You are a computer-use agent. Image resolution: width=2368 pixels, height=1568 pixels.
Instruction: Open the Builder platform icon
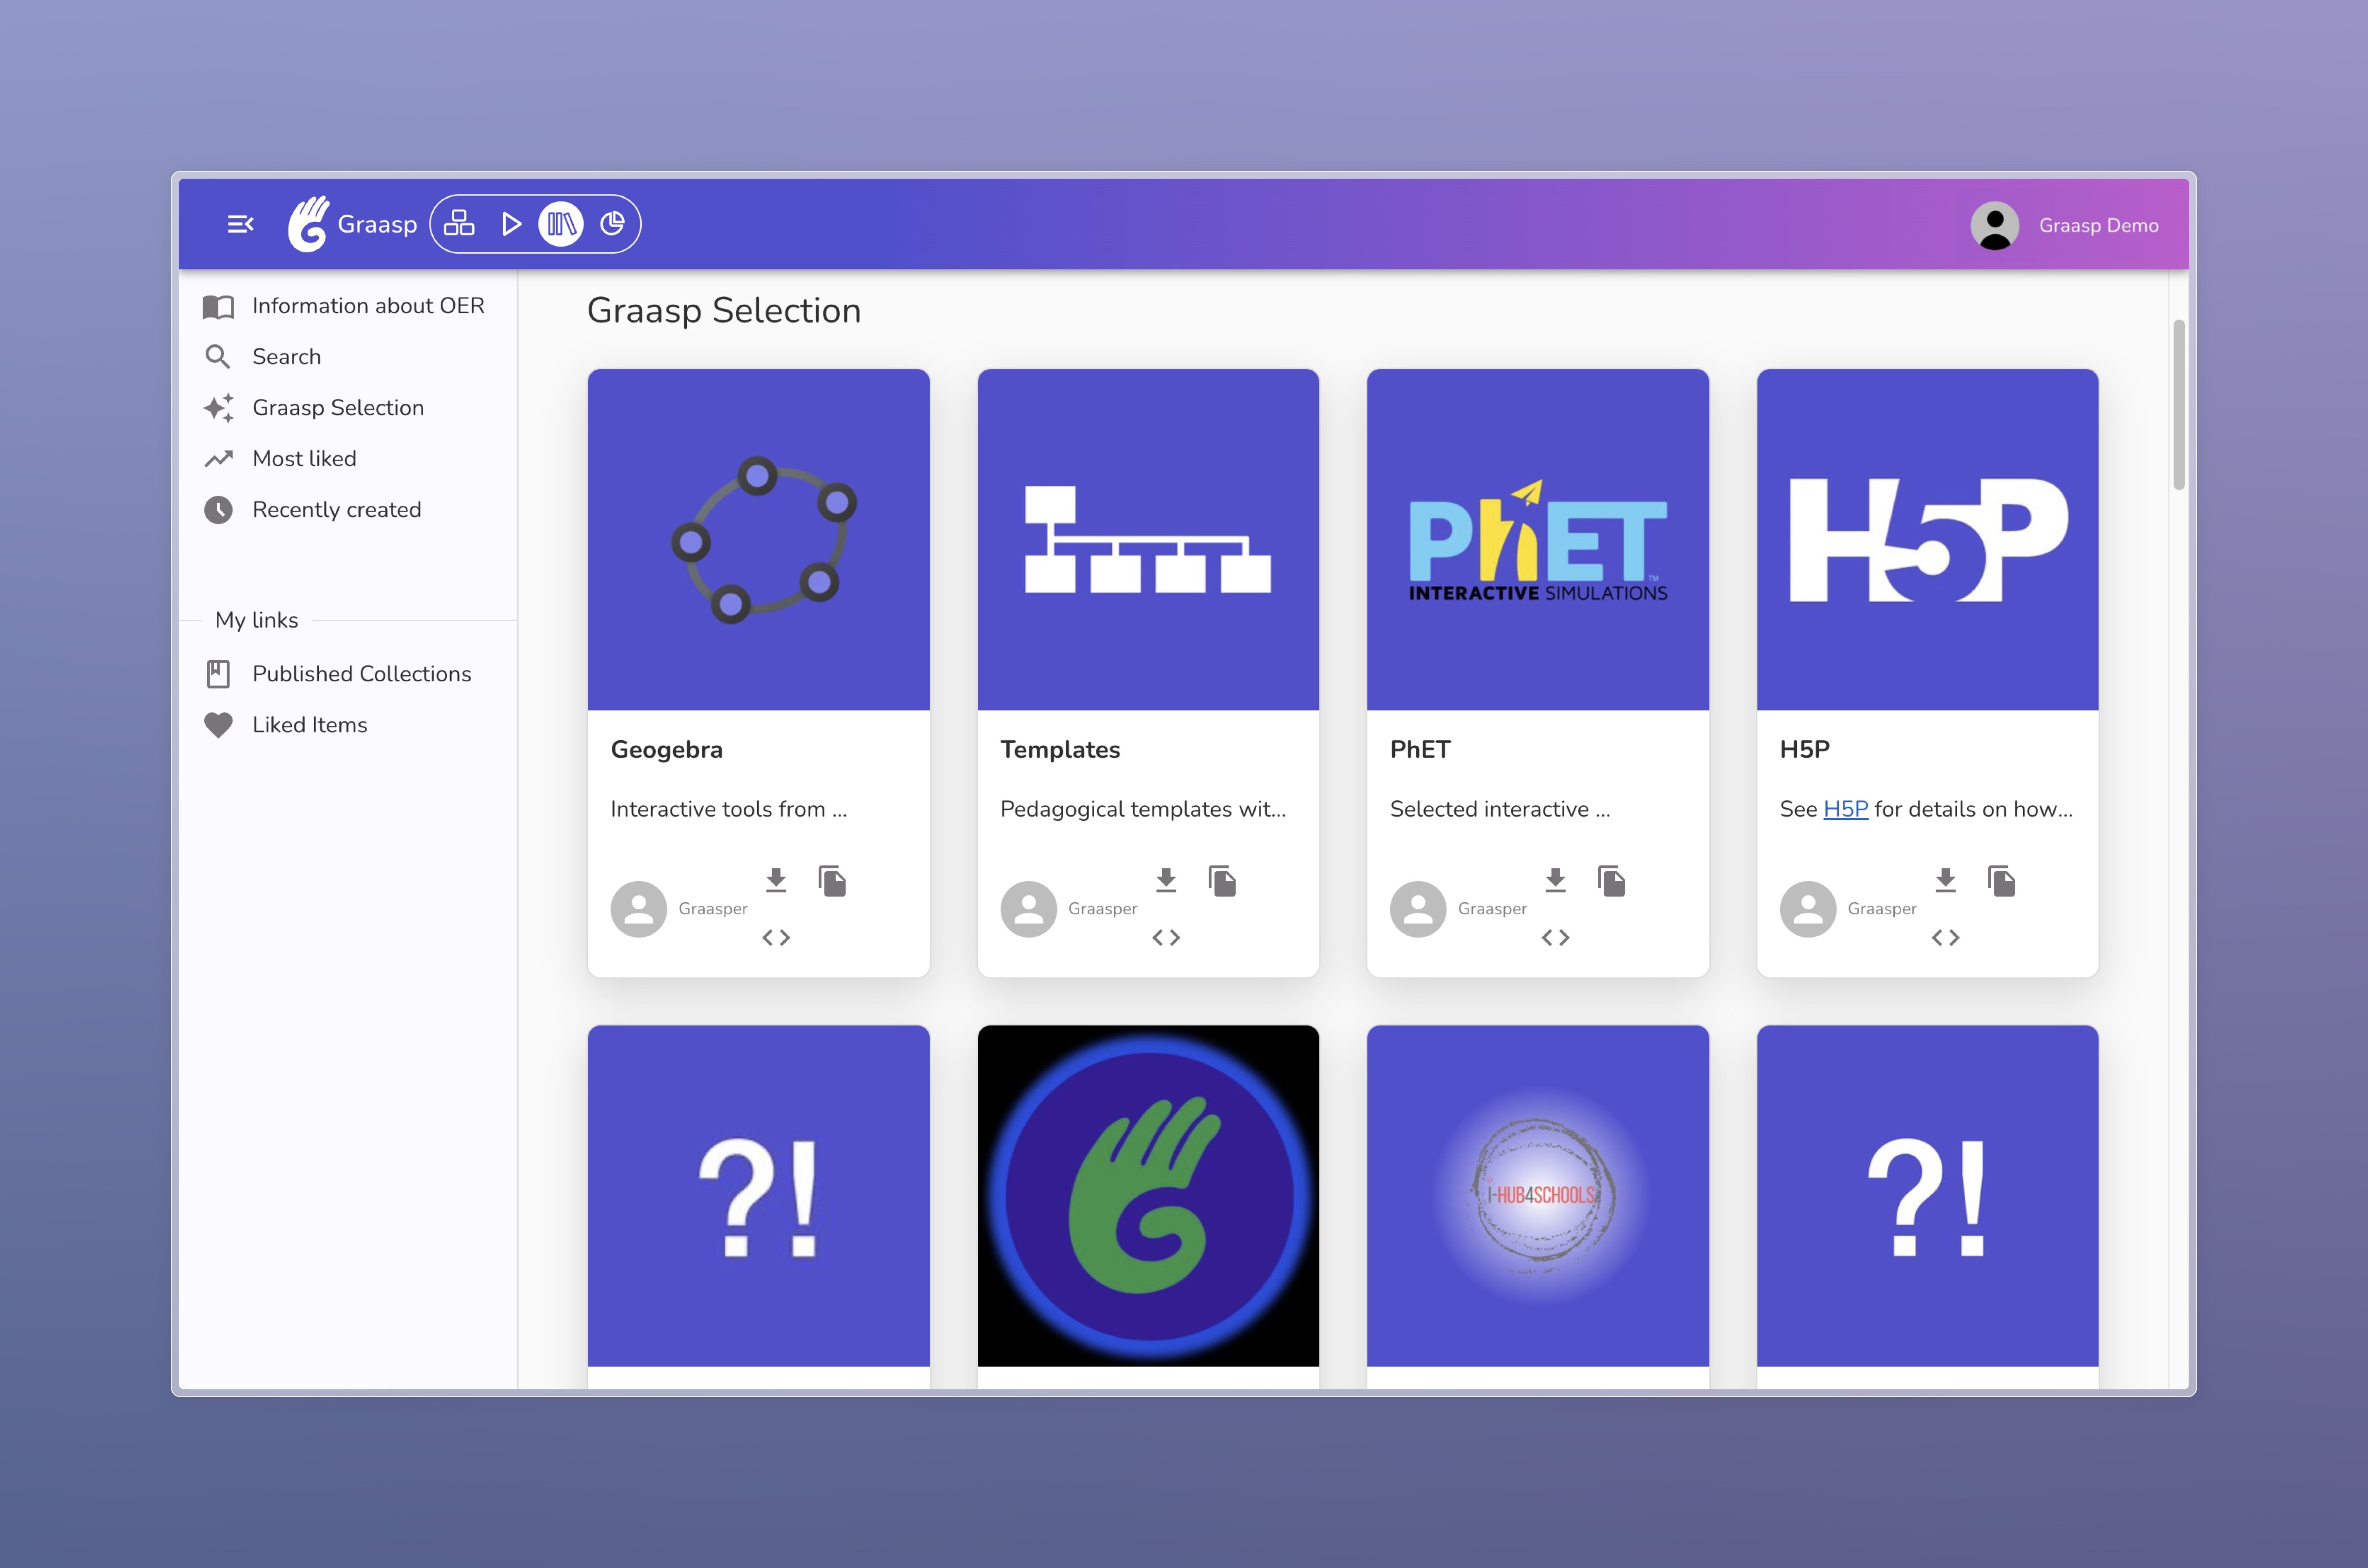[459, 224]
